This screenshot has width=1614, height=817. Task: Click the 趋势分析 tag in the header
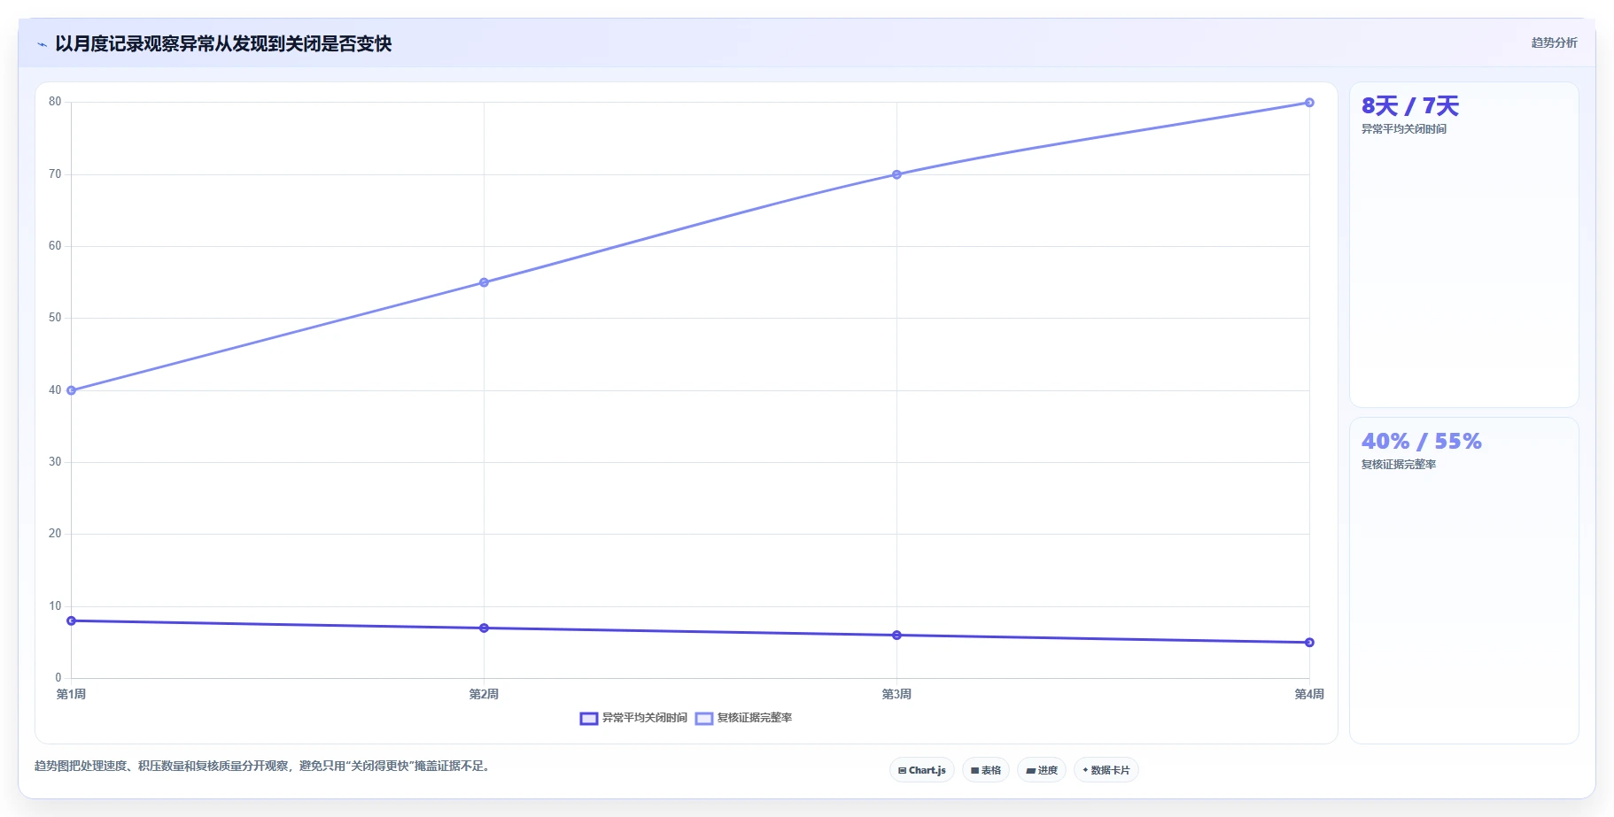[1554, 42]
